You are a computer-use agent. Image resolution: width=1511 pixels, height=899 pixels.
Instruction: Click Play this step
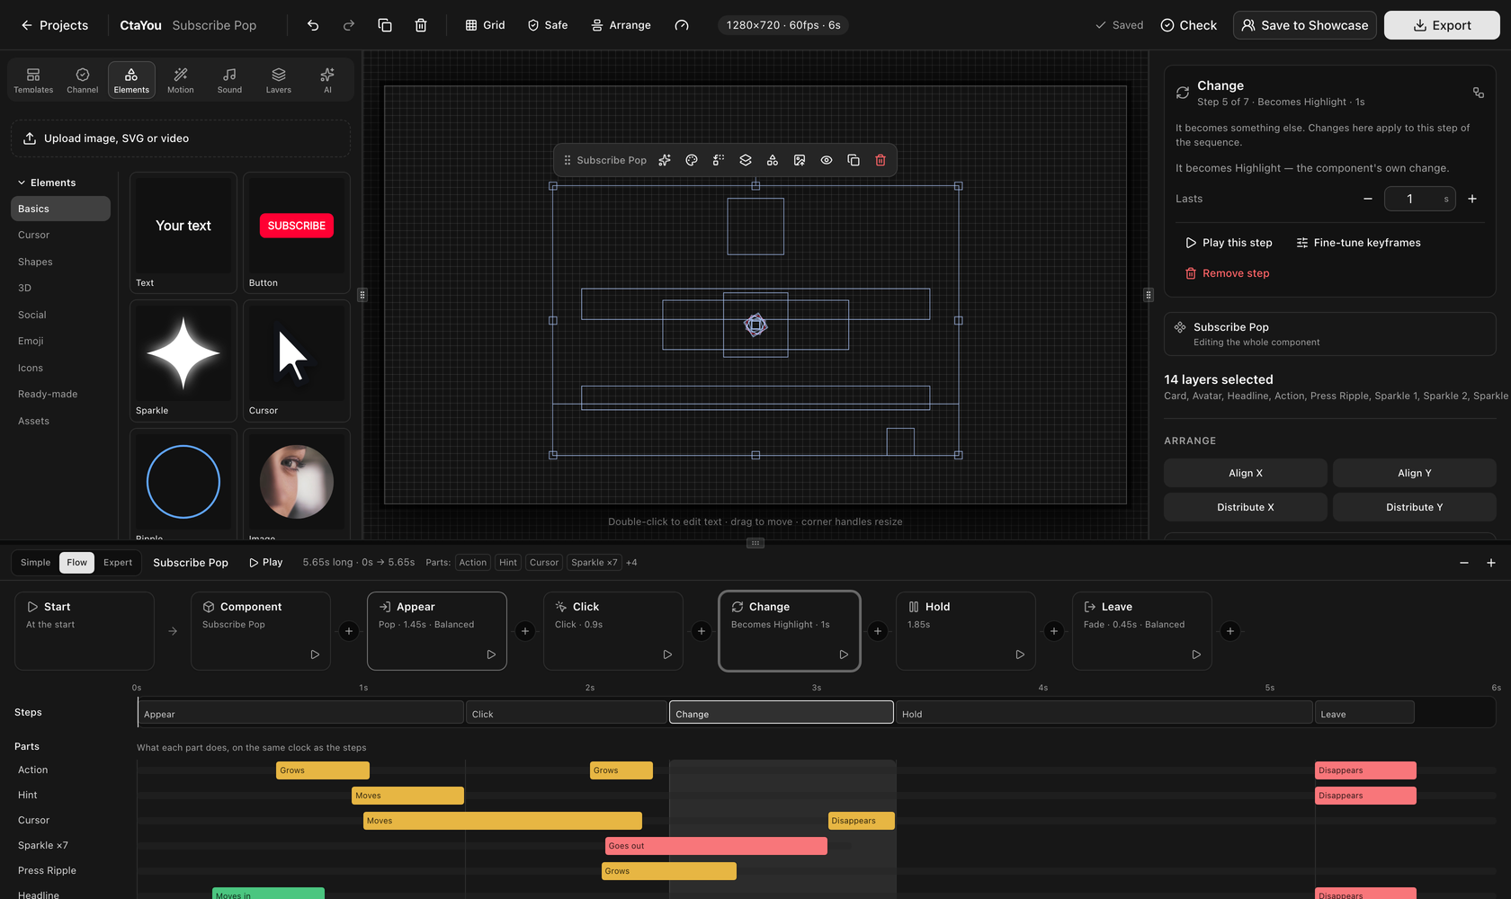pos(1229,243)
